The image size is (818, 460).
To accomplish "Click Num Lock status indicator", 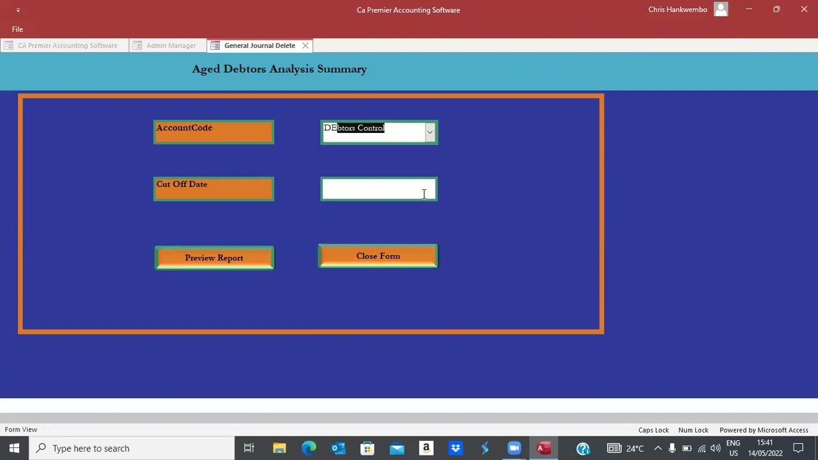I will pos(693,430).
